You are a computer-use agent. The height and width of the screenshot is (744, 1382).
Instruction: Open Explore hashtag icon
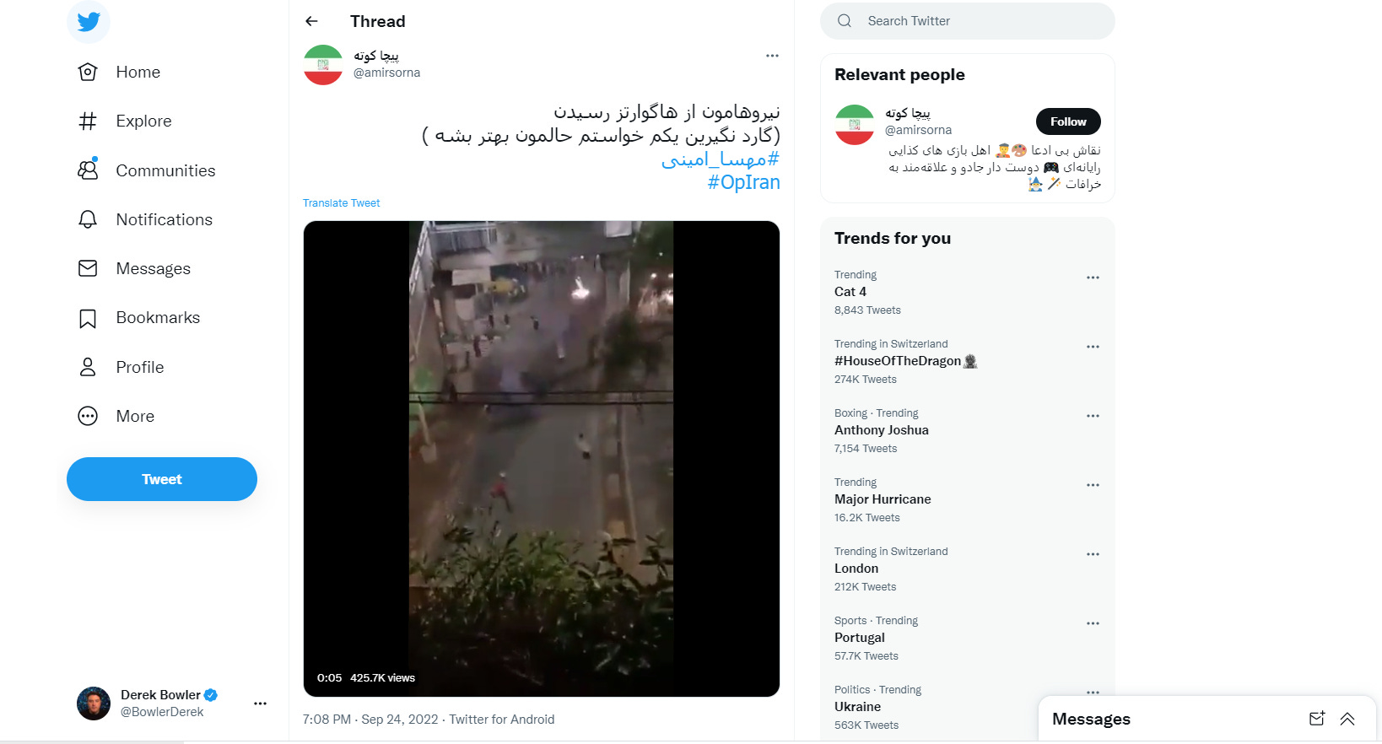(88, 121)
